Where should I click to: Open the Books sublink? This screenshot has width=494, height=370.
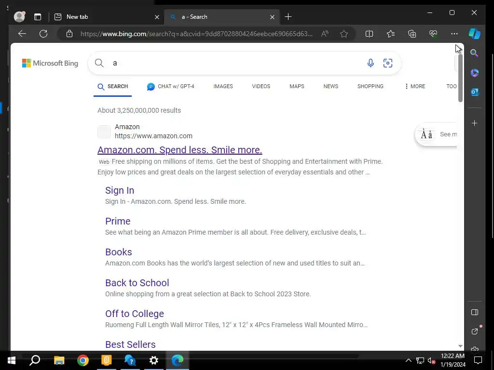coord(119,252)
